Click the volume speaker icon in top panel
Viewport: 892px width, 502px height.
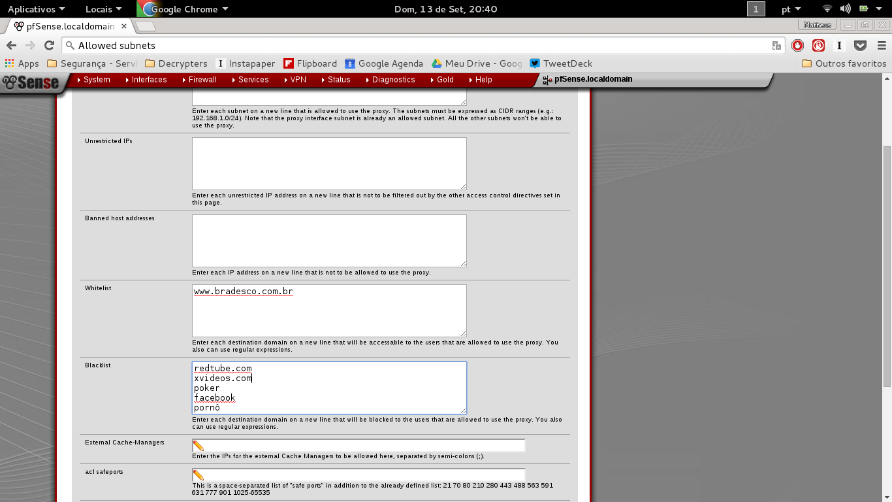pyautogui.click(x=846, y=9)
